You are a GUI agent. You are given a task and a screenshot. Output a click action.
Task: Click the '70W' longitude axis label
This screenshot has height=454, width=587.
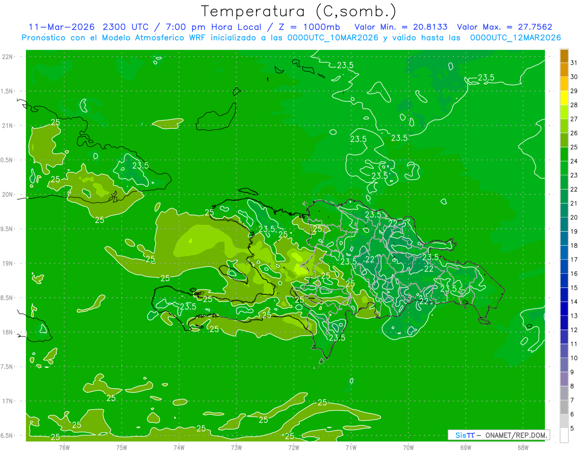click(408, 447)
